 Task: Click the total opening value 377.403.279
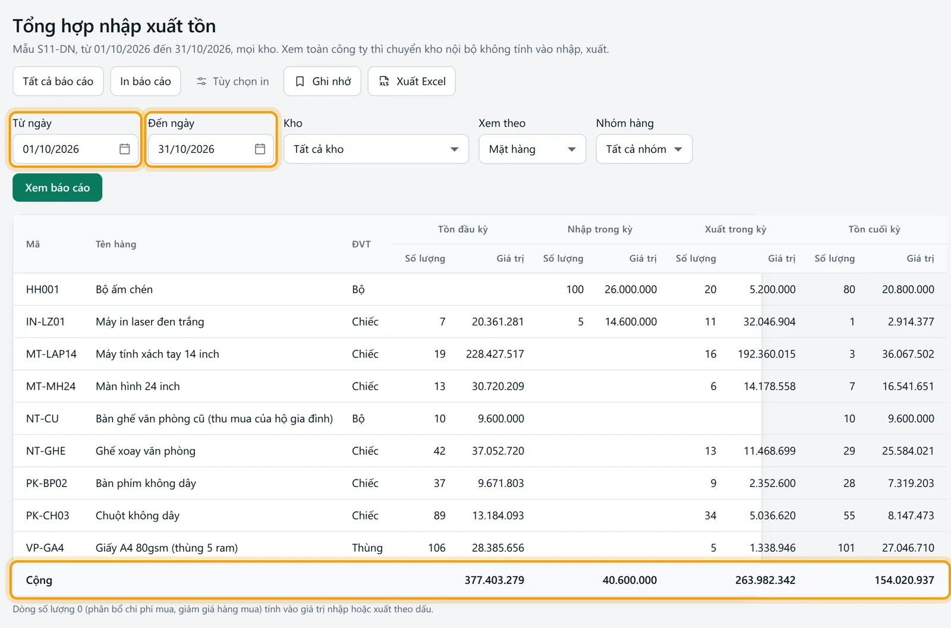495,580
